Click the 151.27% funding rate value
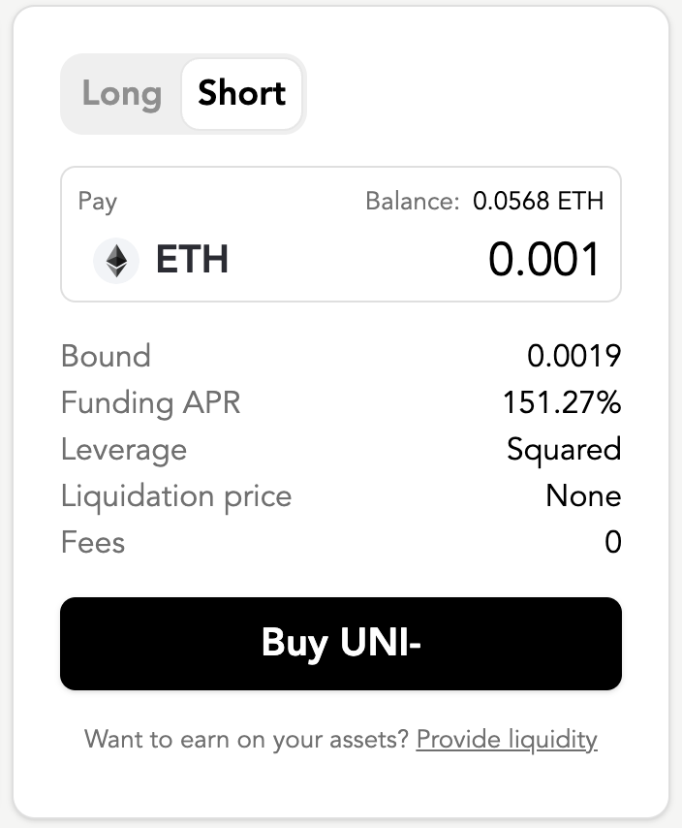The height and width of the screenshot is (828, 682). (x=562, y=402)
